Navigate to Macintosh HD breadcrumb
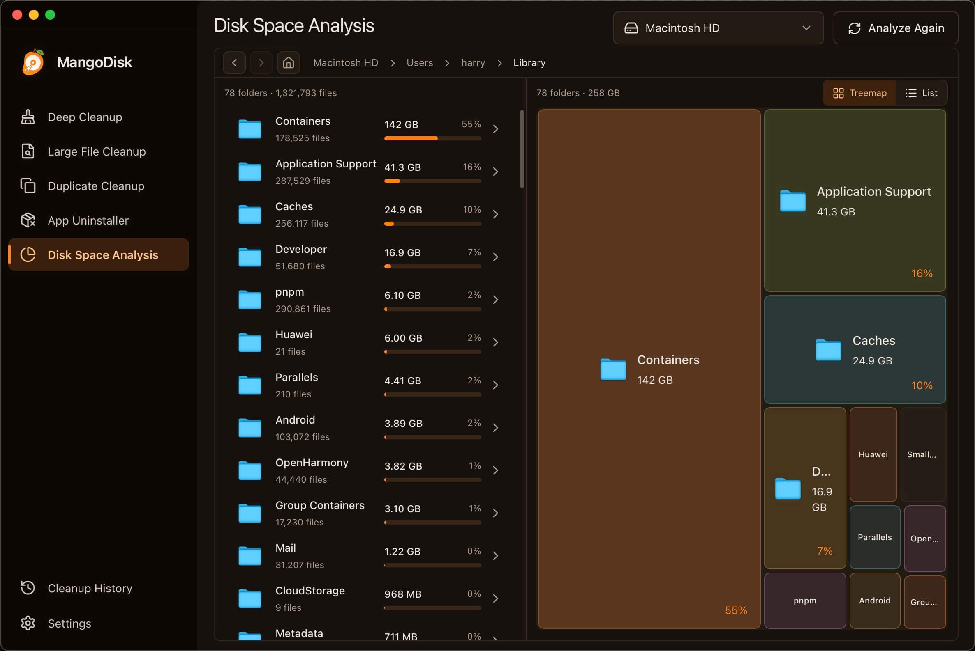 coord(346,63)
